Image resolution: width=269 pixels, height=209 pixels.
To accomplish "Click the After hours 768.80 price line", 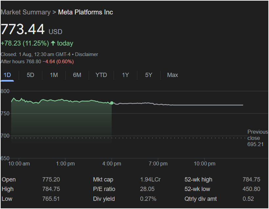I will pos(37,62).
